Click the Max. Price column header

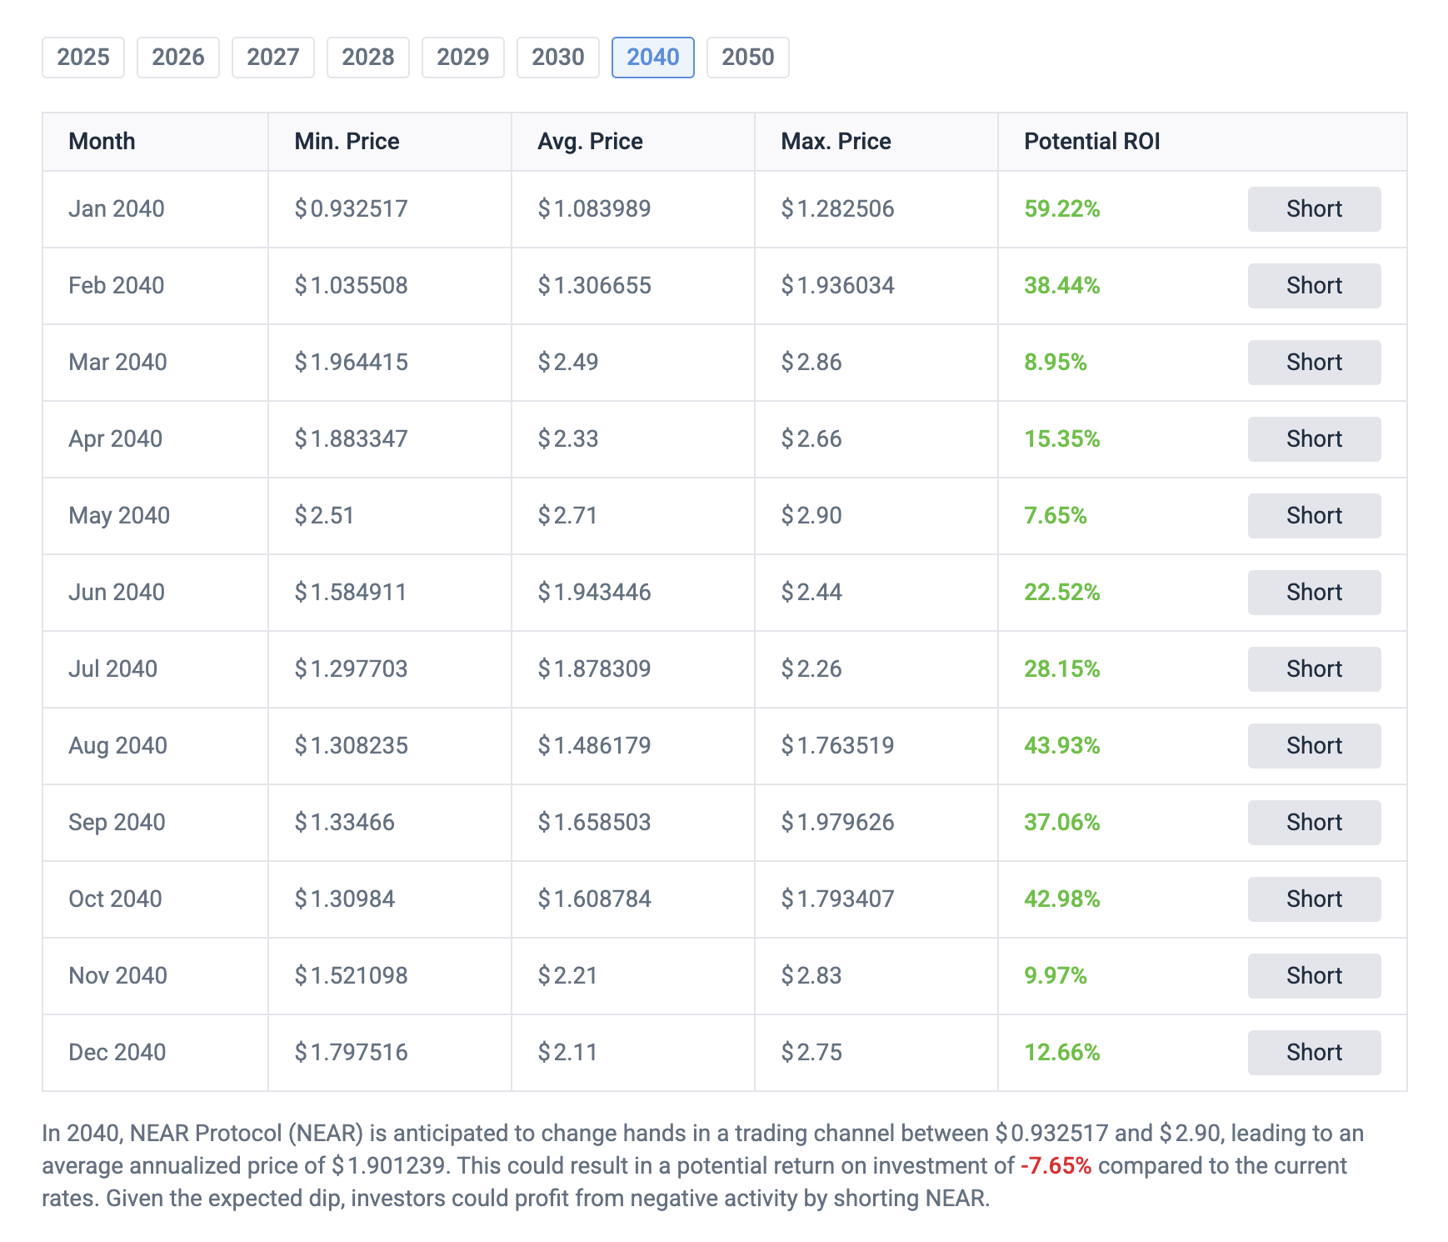(876, 142)
